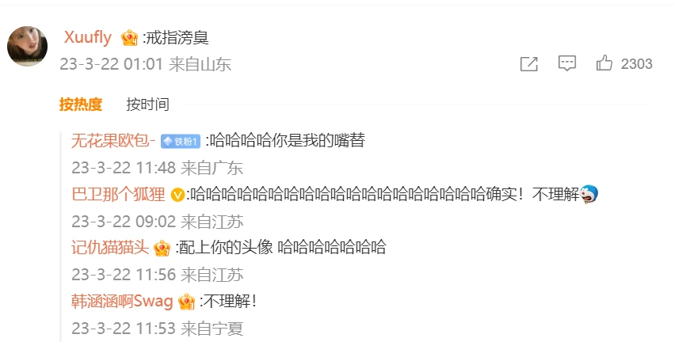Viewport: 675px width, 342px height.
Task: Click the comment text 戒指滂臭
Action: (x=177, y=38)
